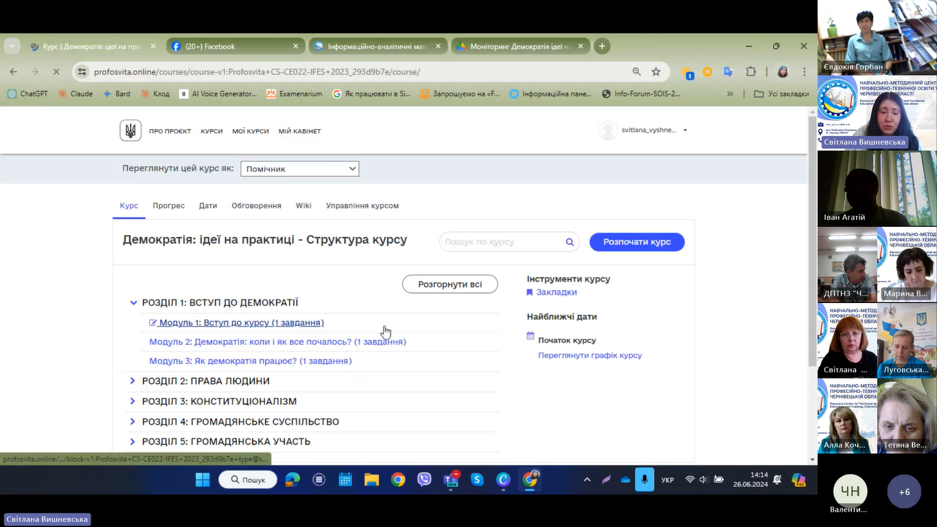The height and width of the screenshot is (527, 937).
Task: Switch to the Прогрес tab
Action: [168, 205]
